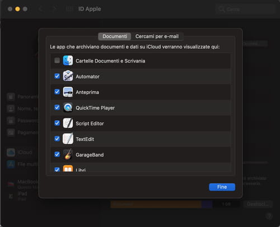Uncheck the Anteprima checkbox
Screen dimensions: 280x227
(57, 92)
